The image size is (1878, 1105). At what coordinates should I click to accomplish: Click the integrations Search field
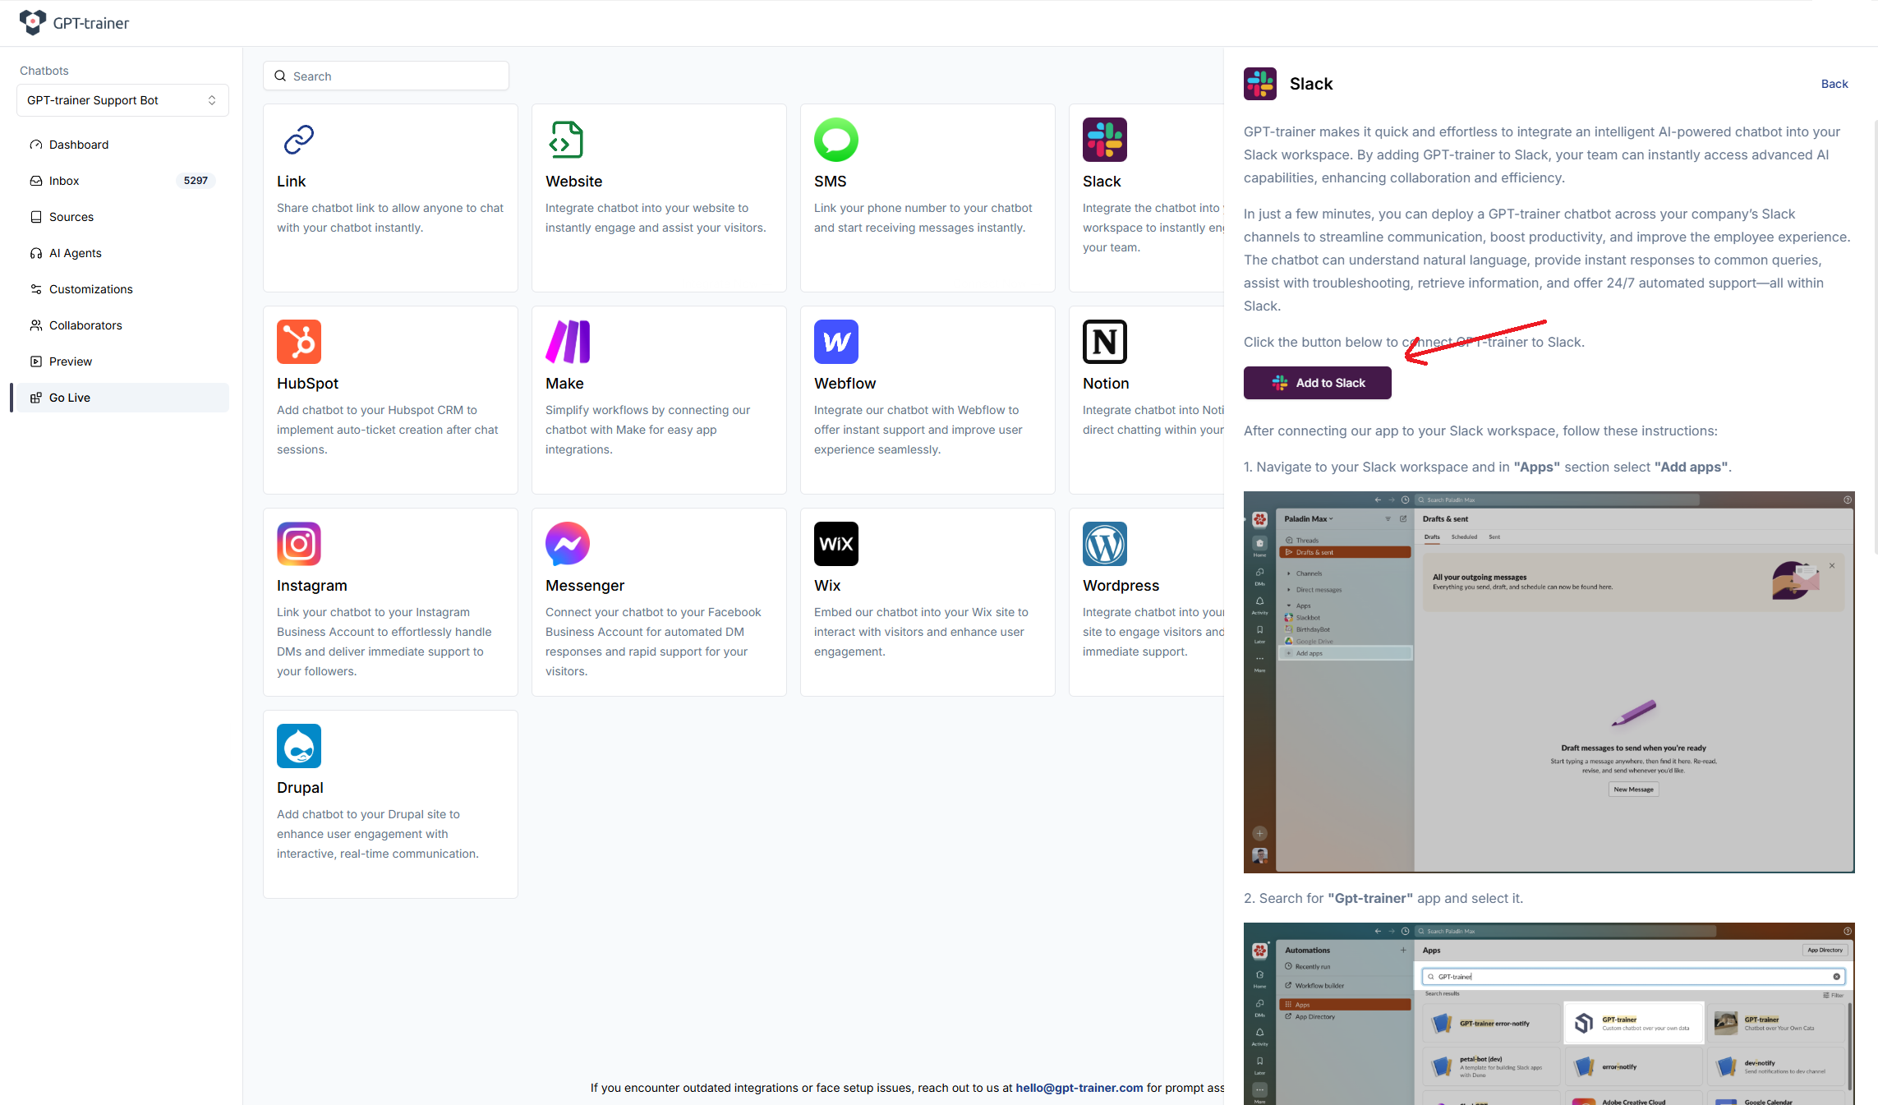coord(386,76)
